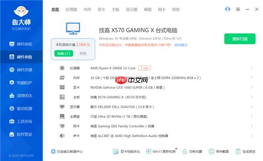Click the 鲁大师 logo avatar
The height and width of the screenshot is (161, 263).
click(x=21, y=11)
